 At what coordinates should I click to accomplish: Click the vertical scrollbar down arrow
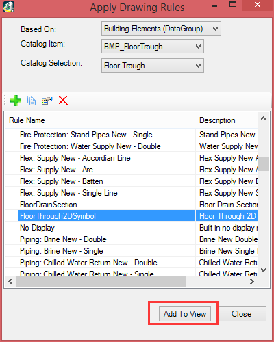point(264,270)
